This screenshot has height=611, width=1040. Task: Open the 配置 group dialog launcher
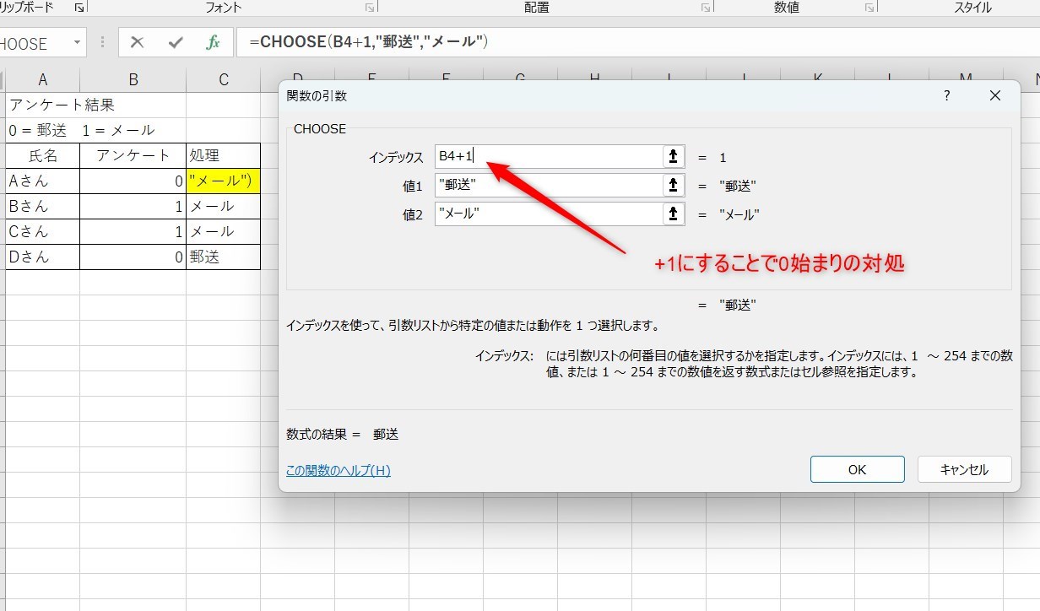[706, 8]
